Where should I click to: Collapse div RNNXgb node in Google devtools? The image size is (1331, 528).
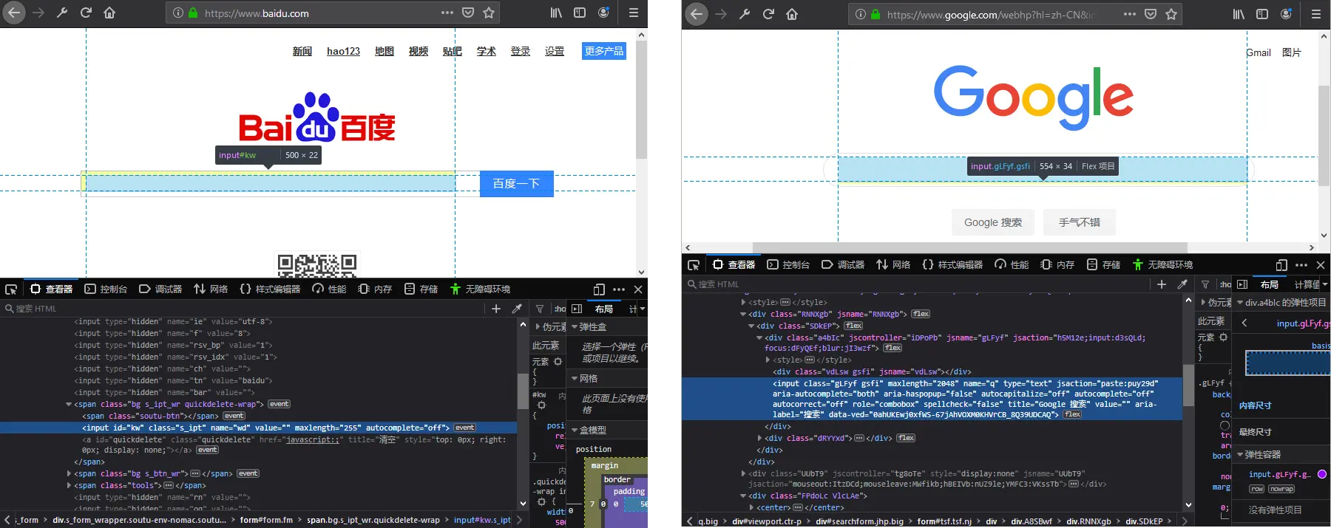[743, 314]
